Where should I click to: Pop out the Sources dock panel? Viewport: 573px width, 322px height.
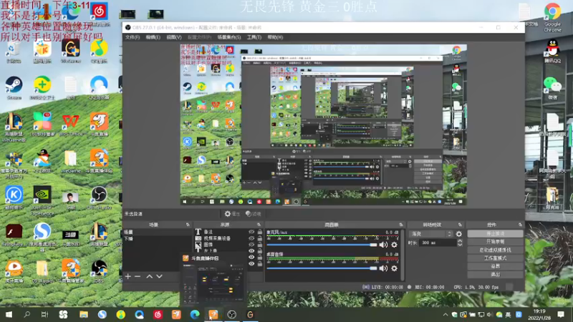pos(259,225)
